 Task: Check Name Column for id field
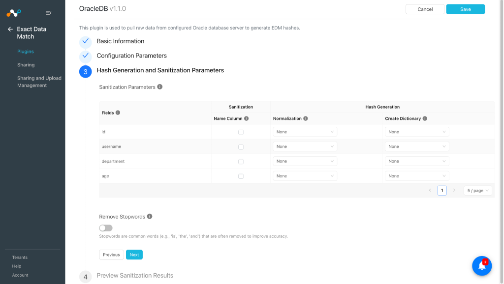pos(241,132)
